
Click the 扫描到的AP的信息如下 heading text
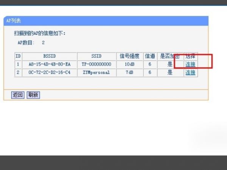(x=40, y=34)
